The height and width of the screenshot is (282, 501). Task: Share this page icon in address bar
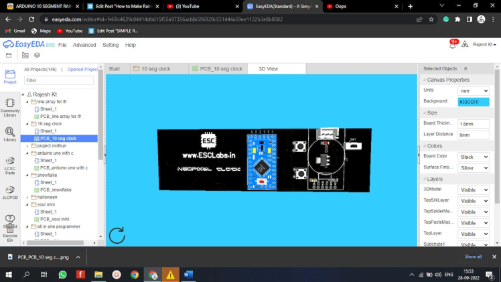[419, 19]
